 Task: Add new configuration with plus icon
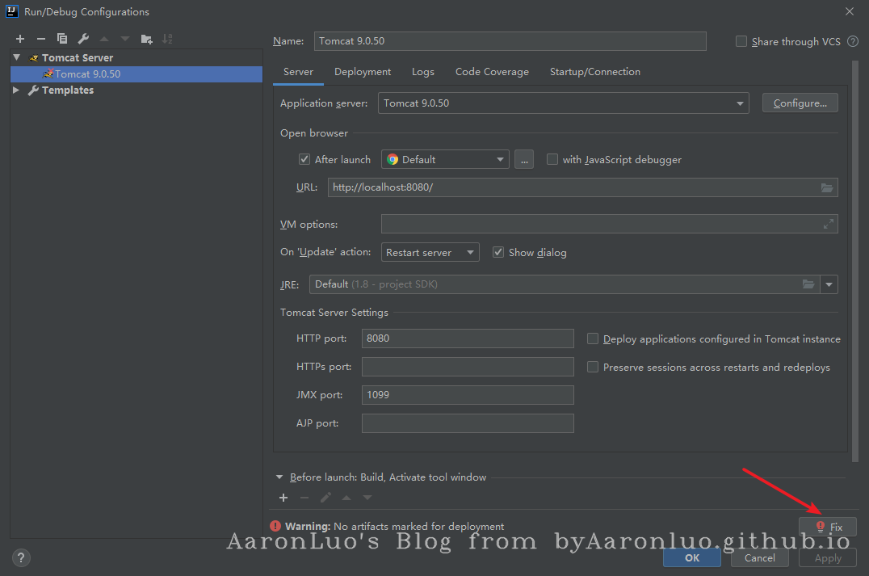click(x=20, y=39)
